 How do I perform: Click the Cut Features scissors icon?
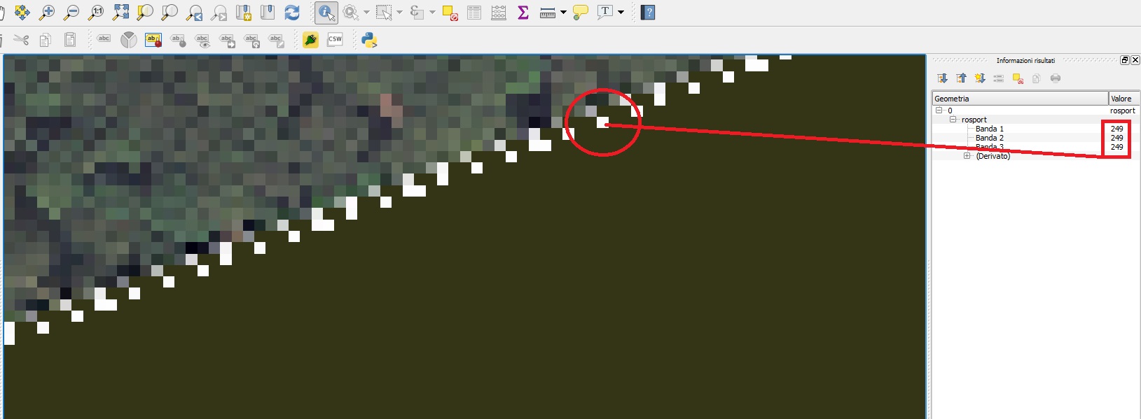21,40
